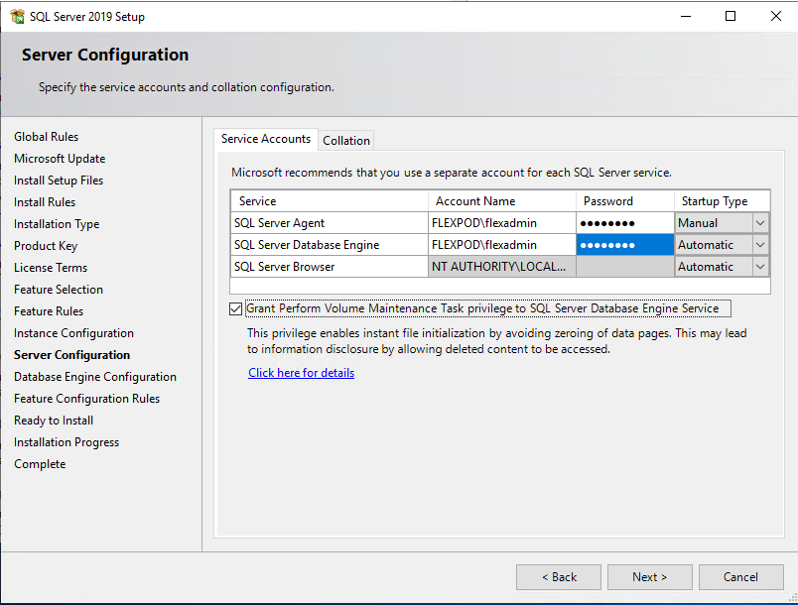Image resolution: width=798 pixels, height=605 pixels.
Task: Cancel the SQL Server setup
Action: click(741, 577)
